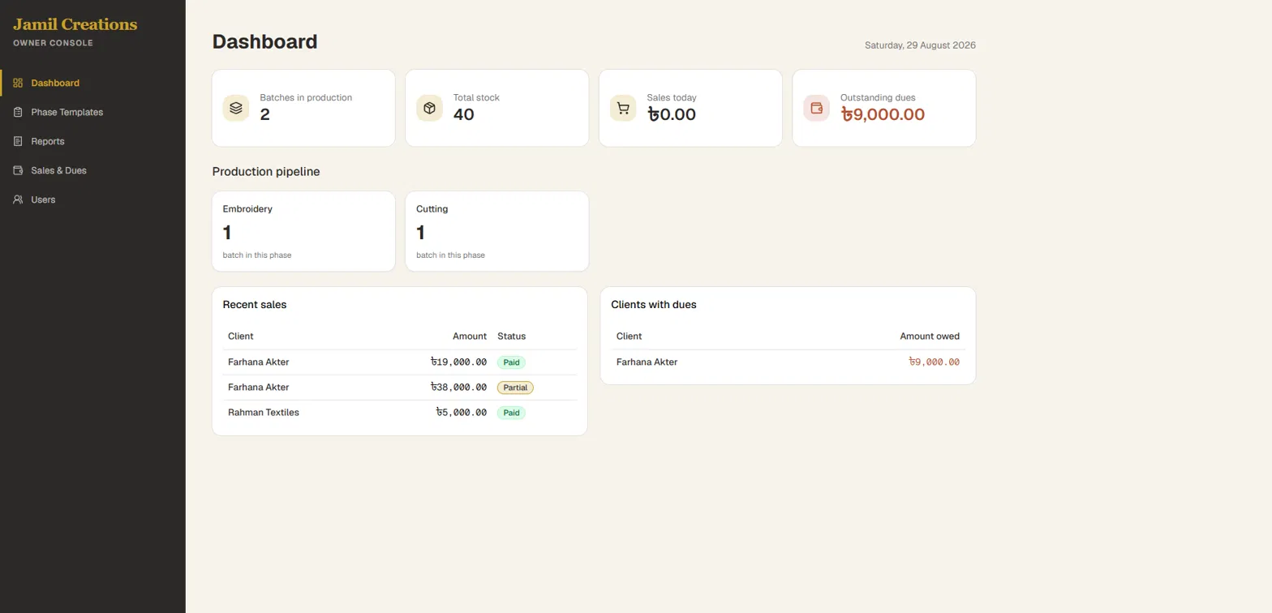Click the Total stock value 40
The image size is (1272, 613).
tap(464, 114)
